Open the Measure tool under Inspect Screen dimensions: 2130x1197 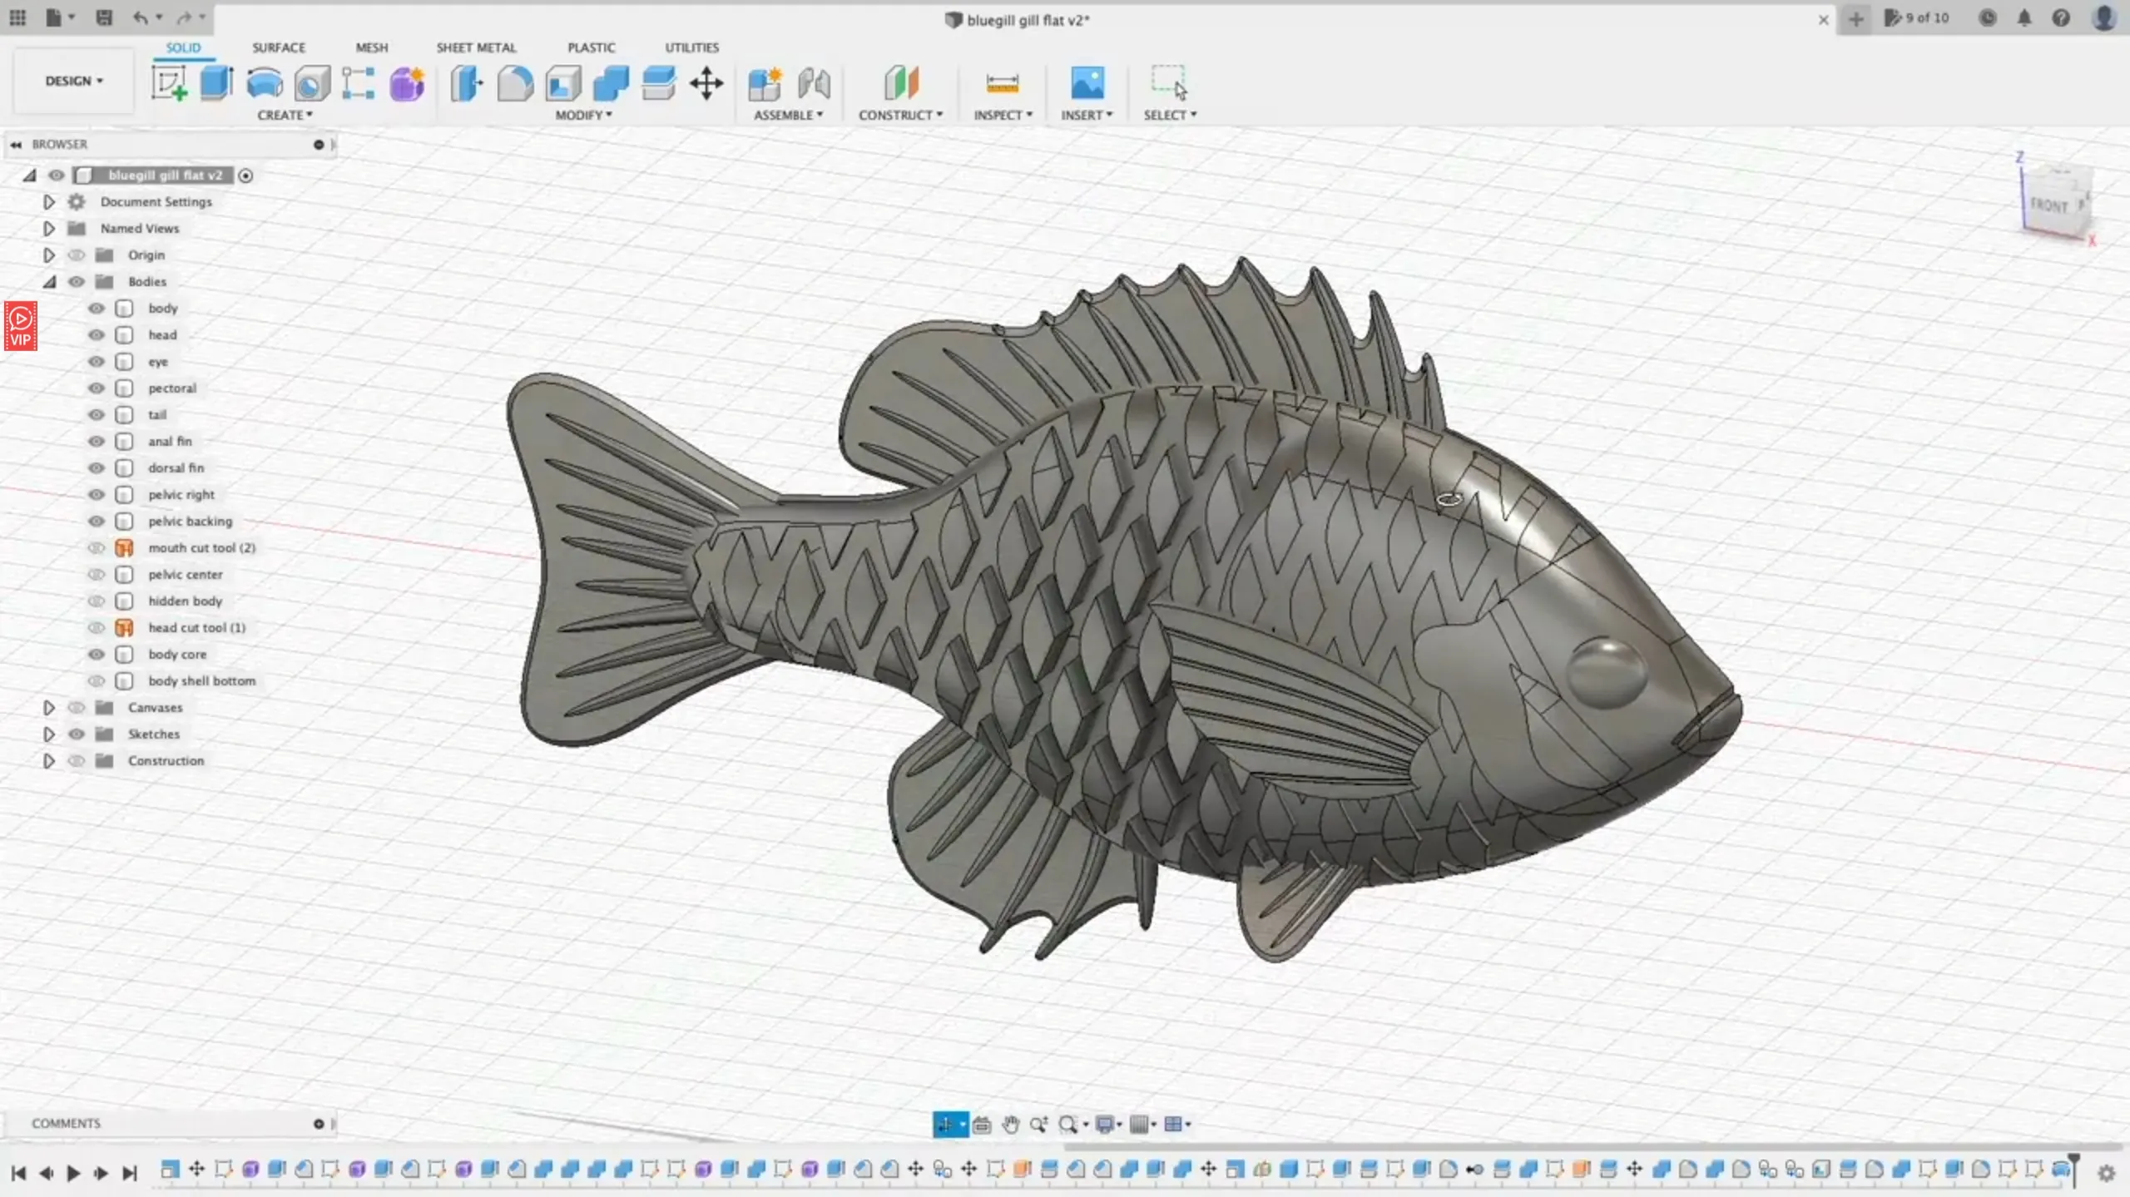pyautogui.click(x=1003, y=83)
